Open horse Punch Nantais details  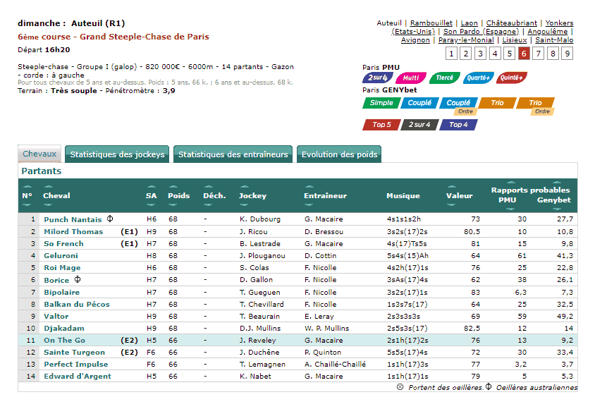(73, 220)
